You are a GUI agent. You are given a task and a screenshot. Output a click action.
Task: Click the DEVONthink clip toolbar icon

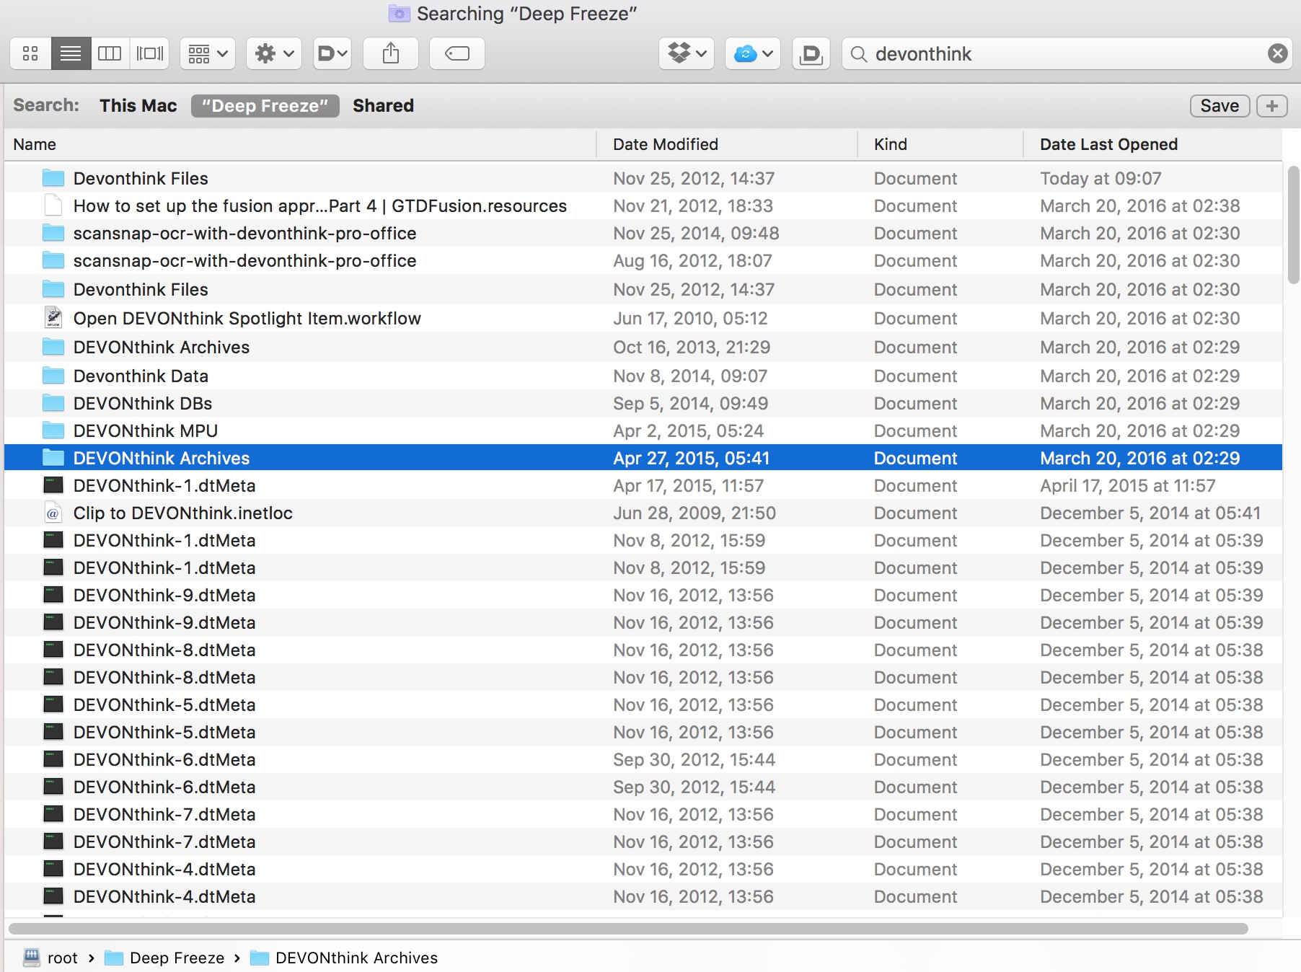pyautogui.click(x=811, y=53)
